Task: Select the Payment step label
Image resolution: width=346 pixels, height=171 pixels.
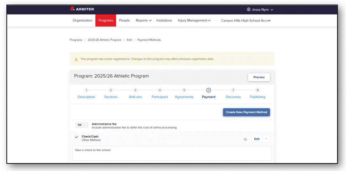Action: coord(209,97)
